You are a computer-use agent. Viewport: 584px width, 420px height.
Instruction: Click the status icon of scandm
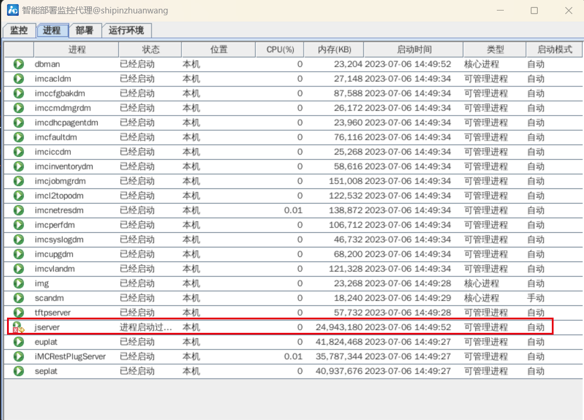(19, 298)
